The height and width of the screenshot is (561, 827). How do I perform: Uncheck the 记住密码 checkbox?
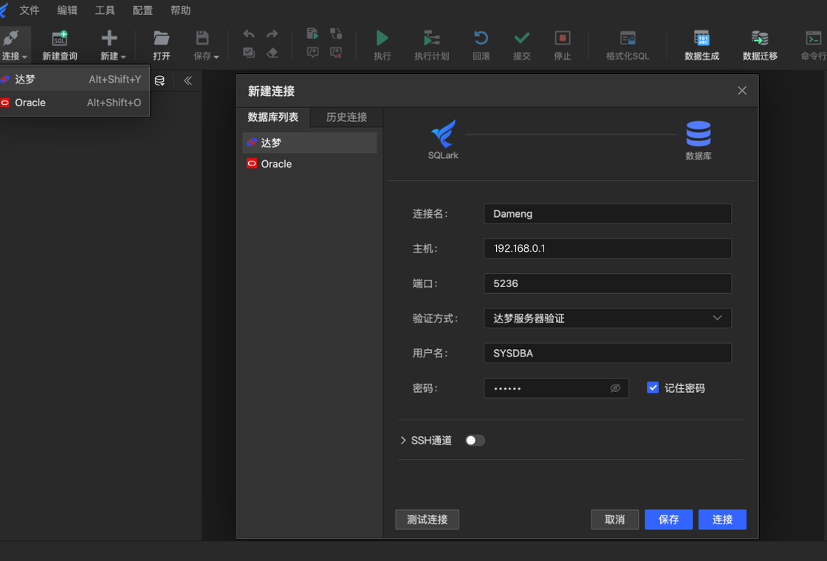pyautogui.click(x=653, y=388)
